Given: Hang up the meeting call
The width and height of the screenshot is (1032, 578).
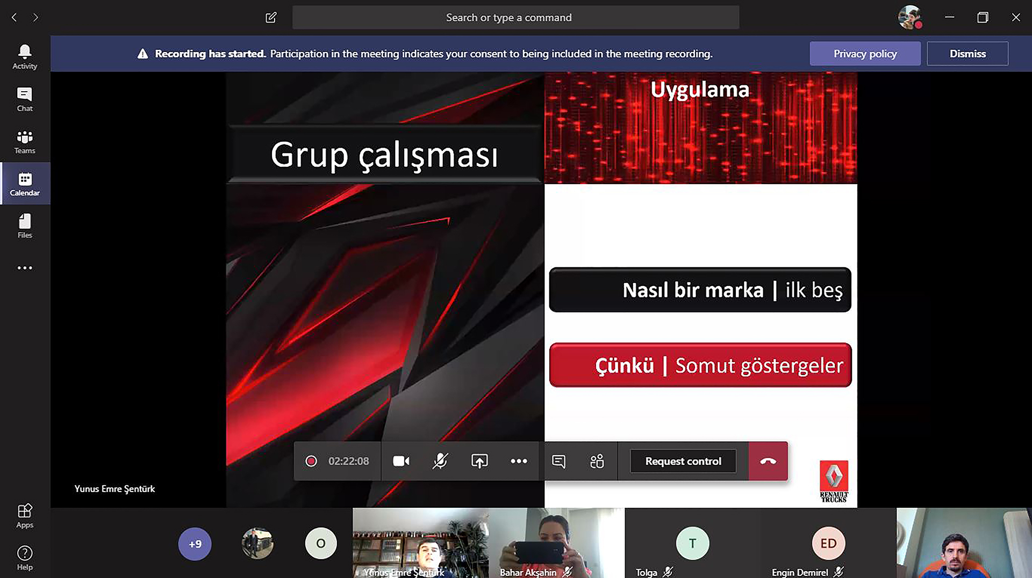Looking at the screenshot, I should (768, 460).
